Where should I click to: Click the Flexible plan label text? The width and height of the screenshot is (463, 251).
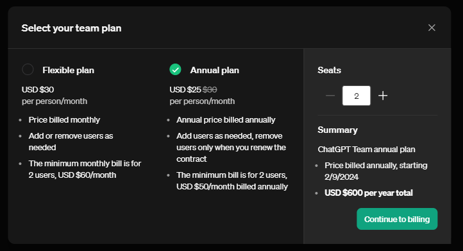pos(68,71)
